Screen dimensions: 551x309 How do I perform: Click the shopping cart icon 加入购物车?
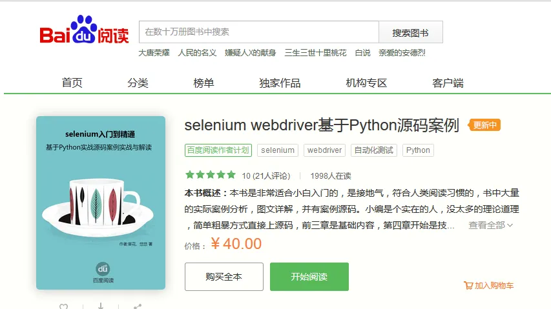pos(468,286)
